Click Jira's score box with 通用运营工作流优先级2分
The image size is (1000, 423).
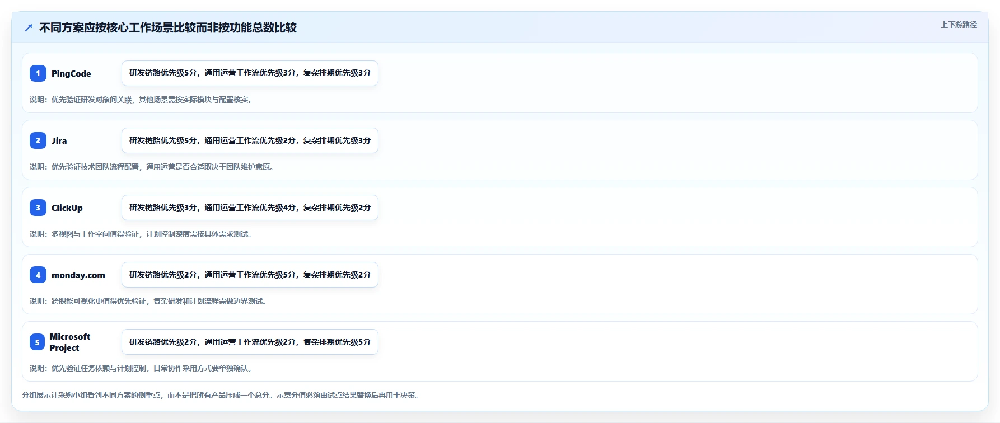(x=250, y=140)
